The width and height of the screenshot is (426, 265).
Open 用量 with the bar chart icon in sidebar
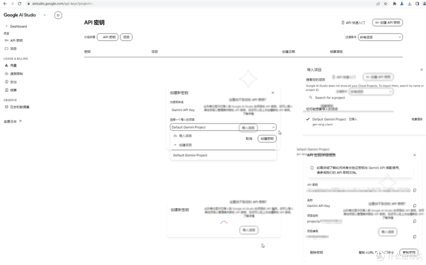(11, 65)
